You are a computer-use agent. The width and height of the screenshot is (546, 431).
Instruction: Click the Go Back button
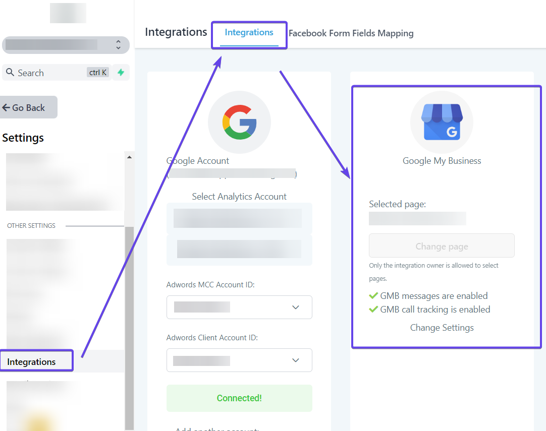click(x=28, y=107)
